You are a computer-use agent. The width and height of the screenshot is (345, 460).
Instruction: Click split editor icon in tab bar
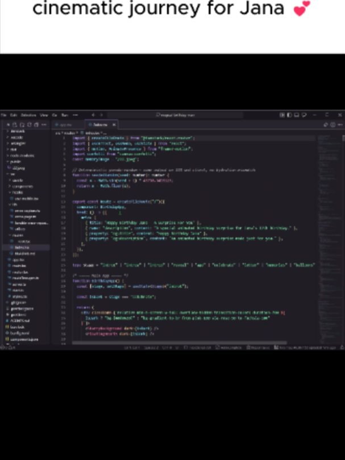332,125
